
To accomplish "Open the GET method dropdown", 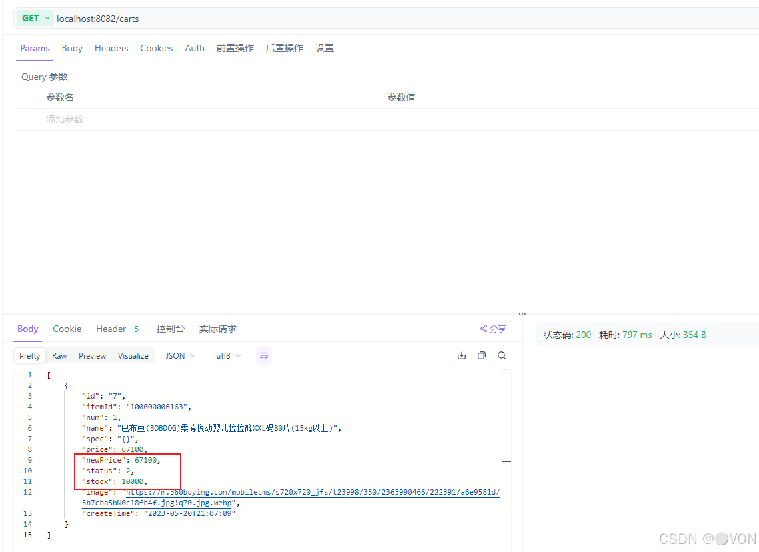I will tap(36, 19).
